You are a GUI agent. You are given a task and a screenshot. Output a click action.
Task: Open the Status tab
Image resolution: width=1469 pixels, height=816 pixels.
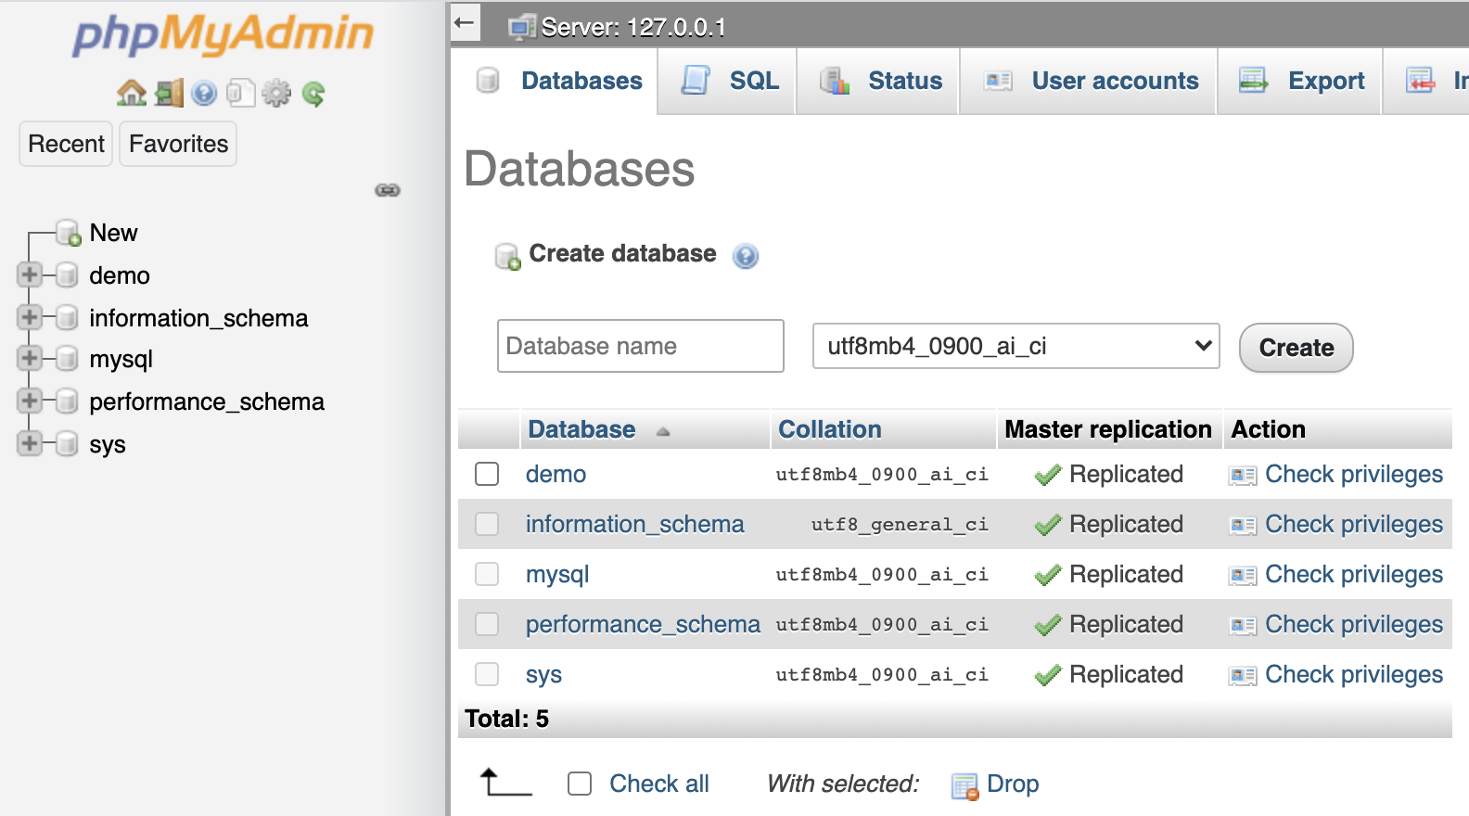click(878, 81)
